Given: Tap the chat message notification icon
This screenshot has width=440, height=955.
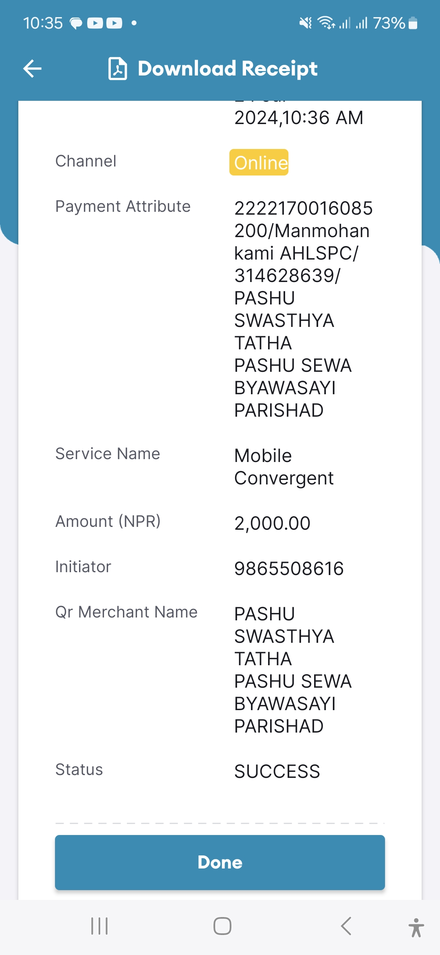Looking at the screenshot, I should pyautogui.click(x=76, y=23).
